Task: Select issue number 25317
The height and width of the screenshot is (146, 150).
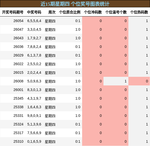Action: pyautogui.click(x=18, y=133)
